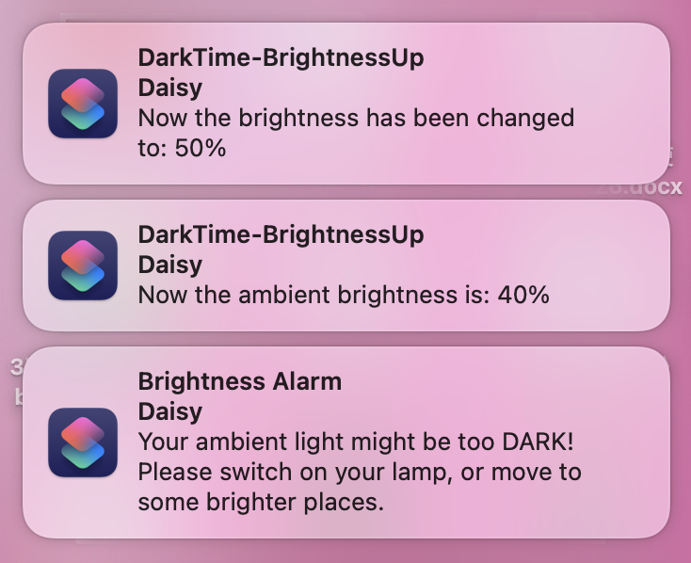Select the second DarkTime-BrightnessUp notification title
Screen dimensions: 691x563
pyautogui.click(x=281, y=235)
